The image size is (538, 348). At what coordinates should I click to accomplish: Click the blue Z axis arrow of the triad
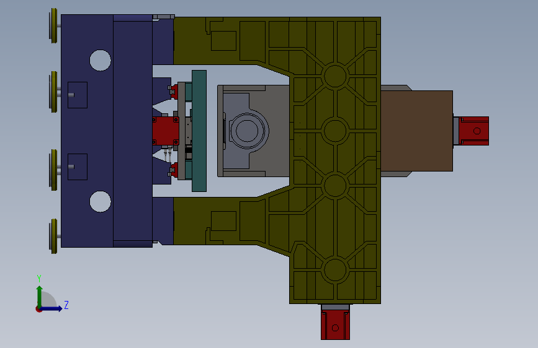pyautogui.click(x=52, y=308)
